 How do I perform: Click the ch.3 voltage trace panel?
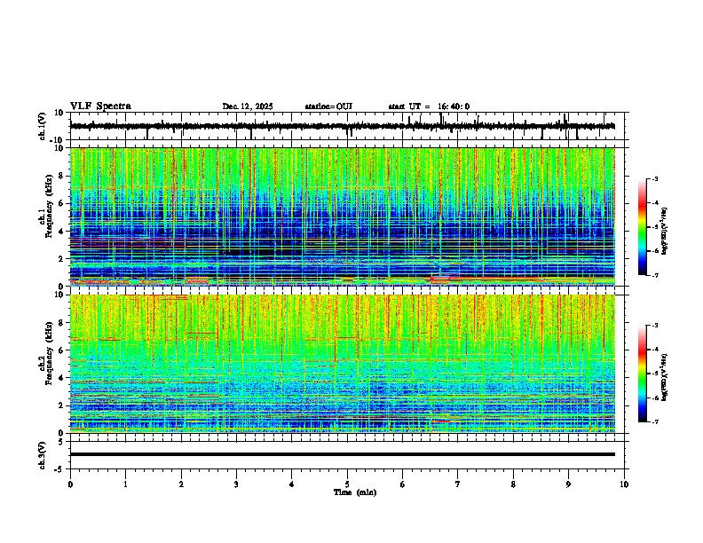(x=349, y=455)
